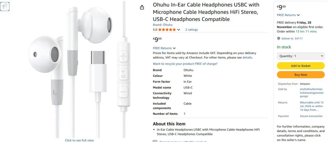Expand the star rating chevron
The width and height of the screenshot is (328, 142).
(179, 30)
